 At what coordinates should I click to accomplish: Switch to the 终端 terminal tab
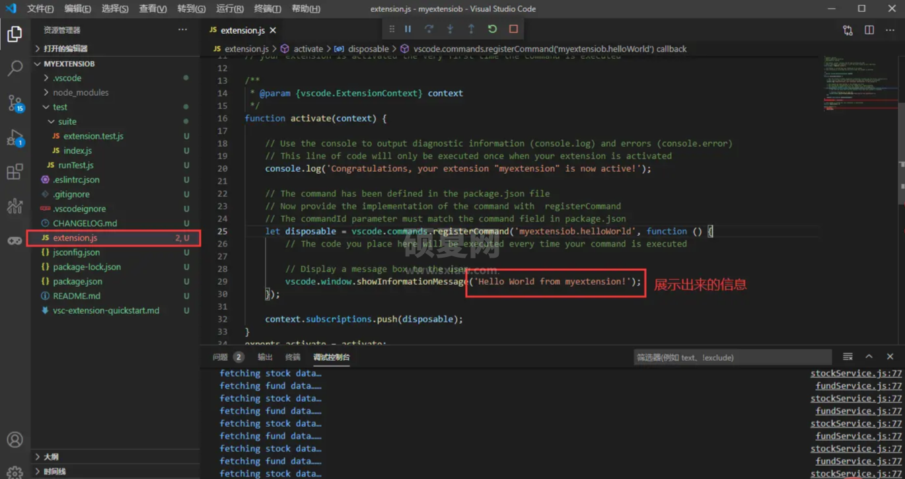tap(293, 357)
